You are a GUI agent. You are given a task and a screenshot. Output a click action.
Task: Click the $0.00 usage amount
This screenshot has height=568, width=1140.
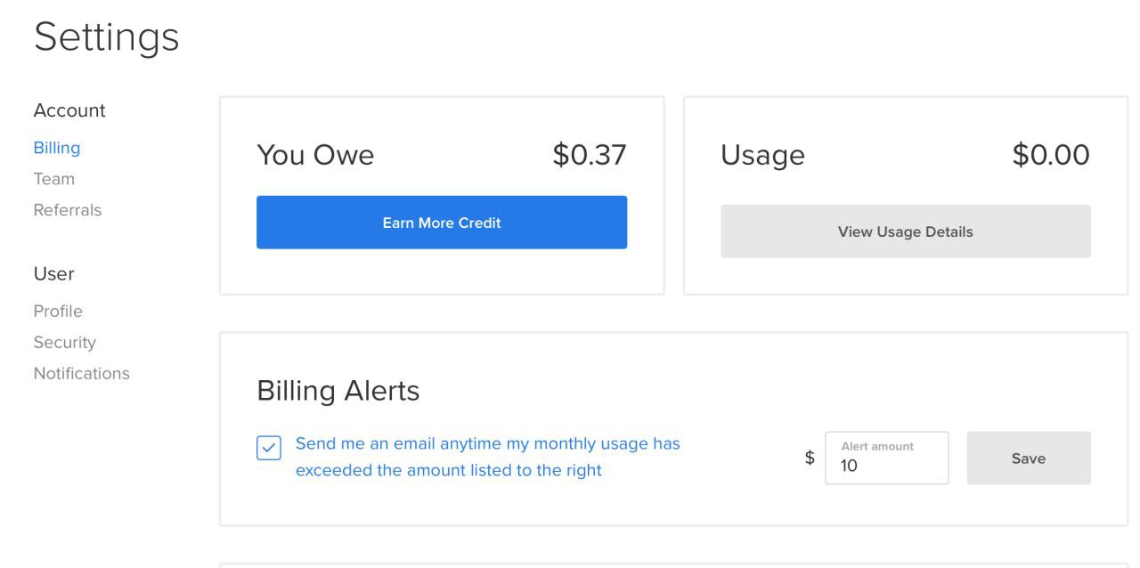point(1051,155)
